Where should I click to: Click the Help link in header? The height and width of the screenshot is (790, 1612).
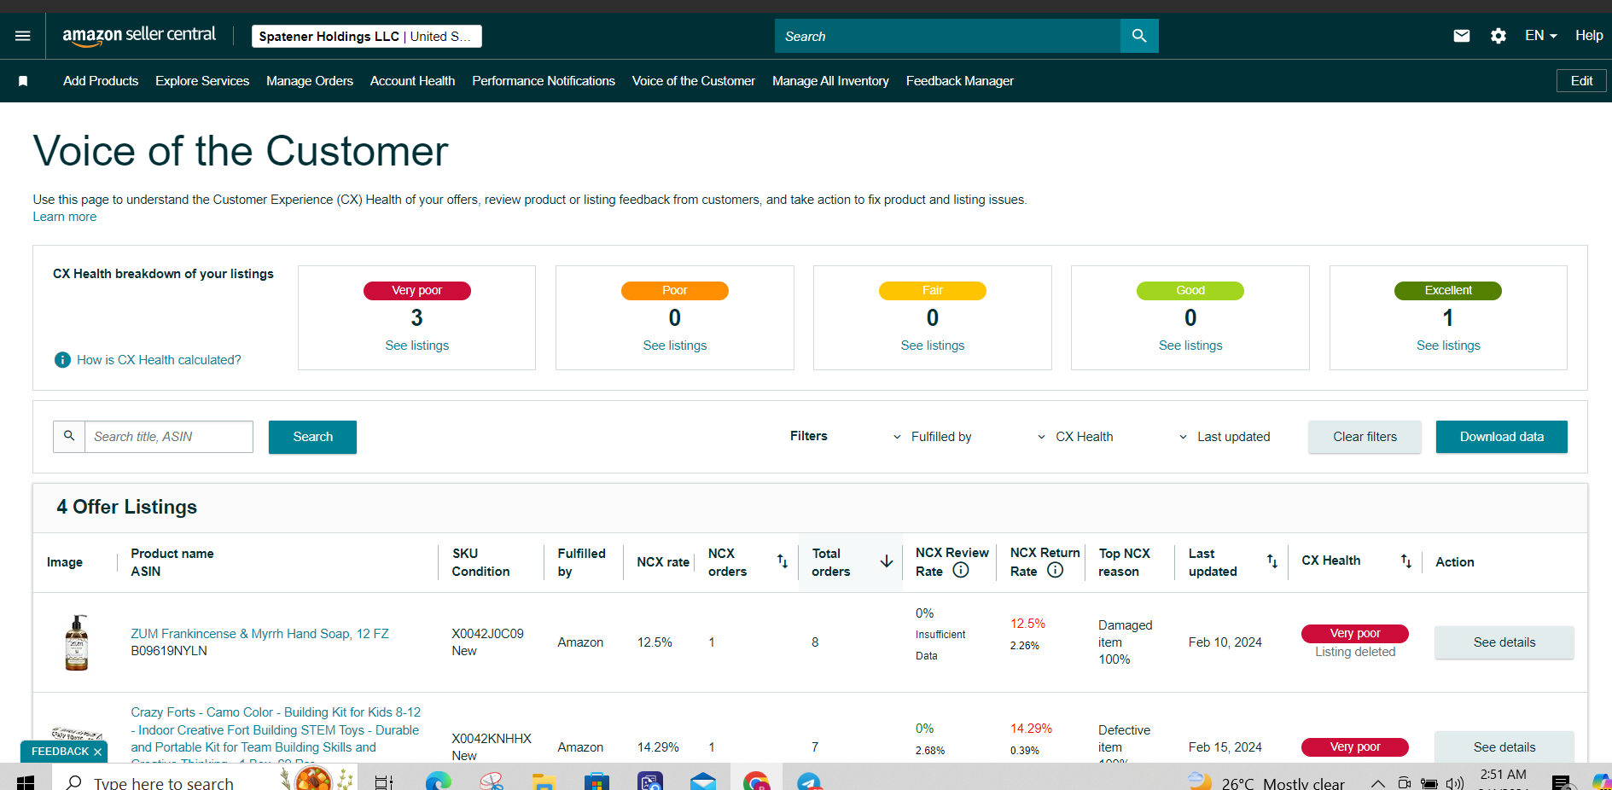point(1589,36)
